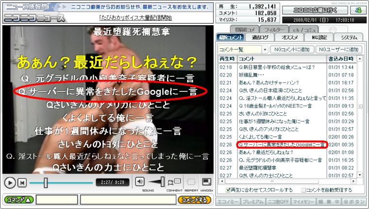The image size is (369, 209).
Task: Mute audio with the SOUND speaker icon
Action: click(x=139, y=182)
